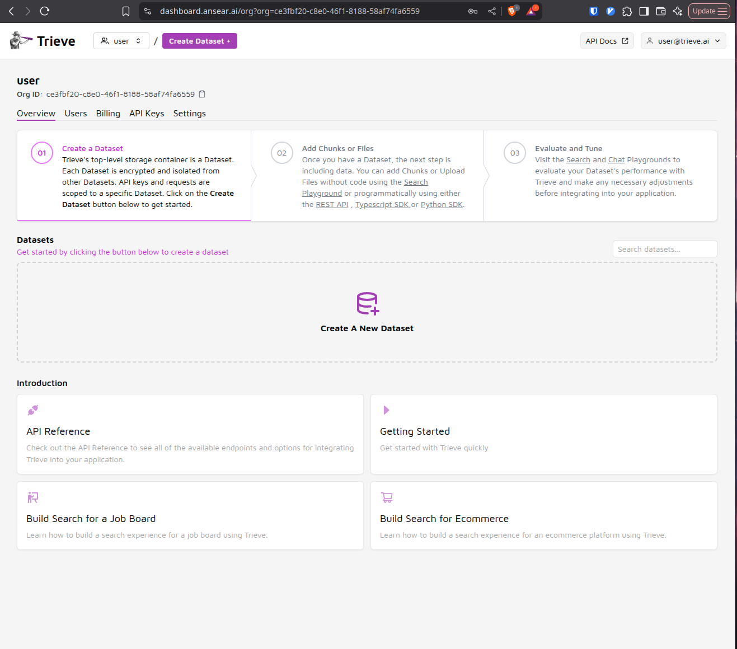The width and height of the screenshot is (737, 649).
Task: Open the Brave Wallet icon
Action: pyautogui.click(x=661, y=11)
